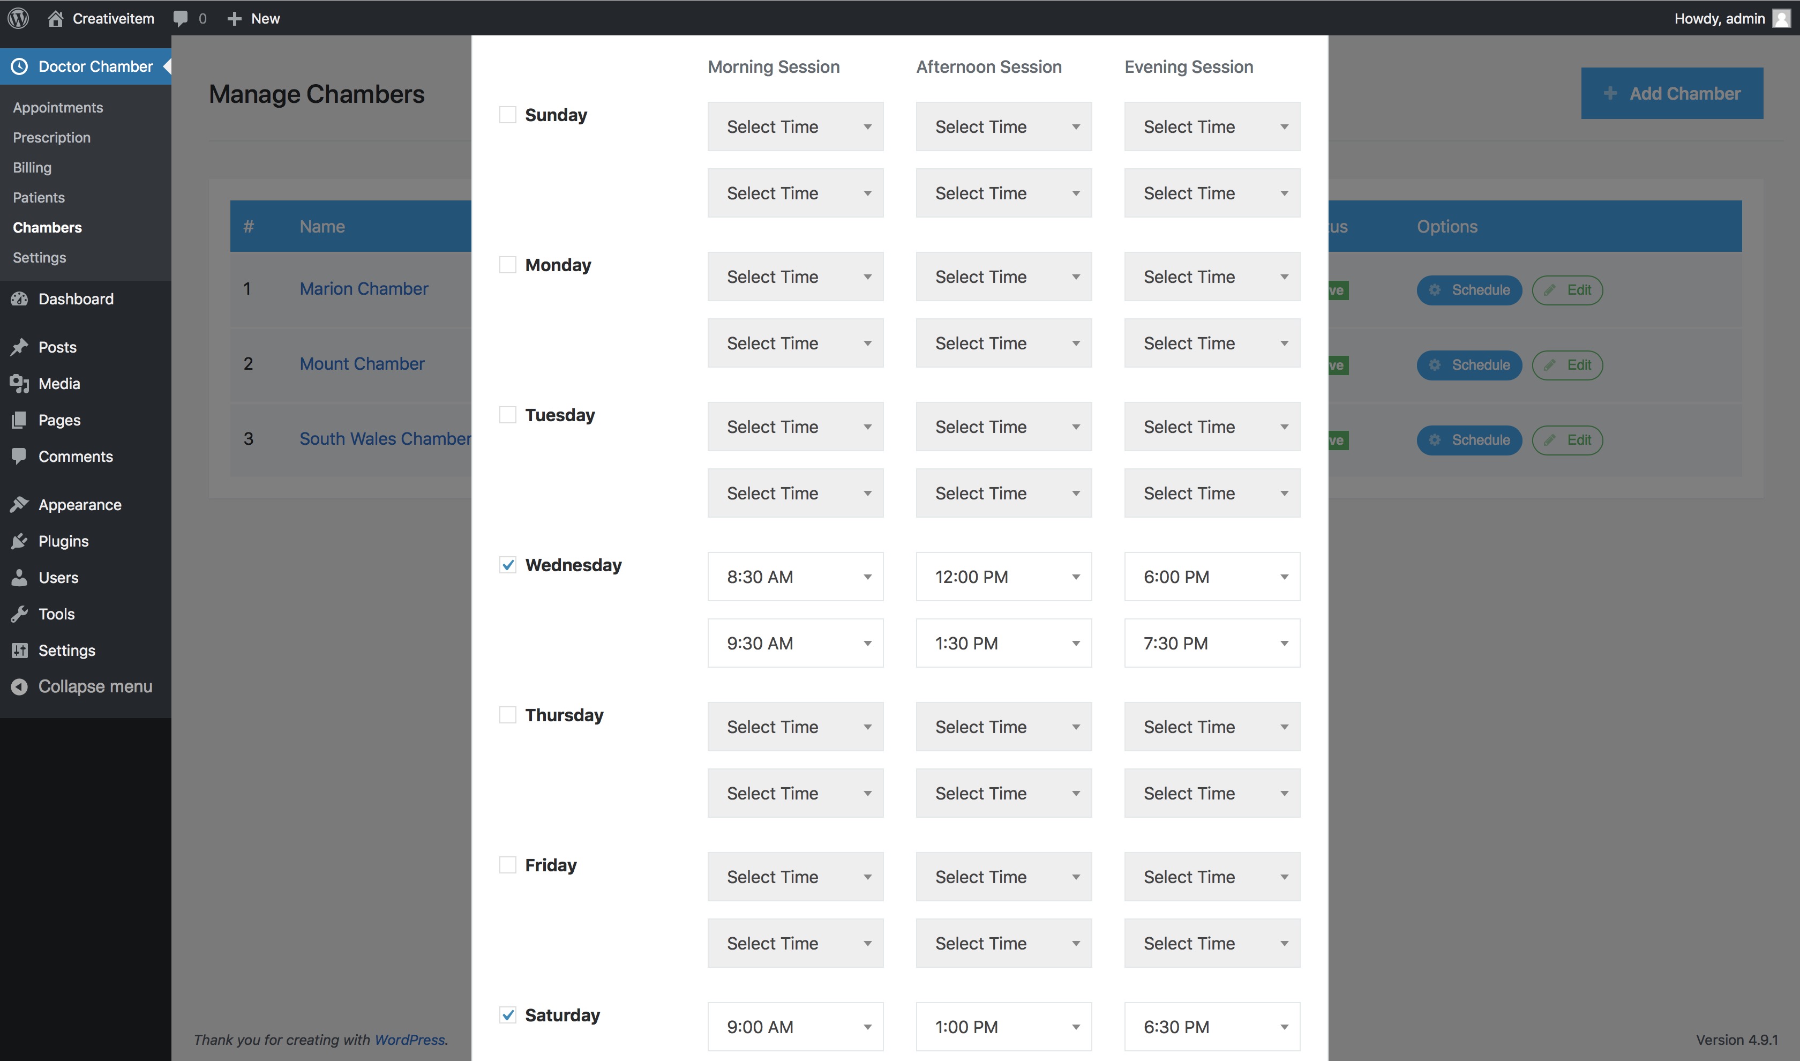Click the plus icon next to New
This screenshot has height=1061, width=1800.
click(234, 19)
